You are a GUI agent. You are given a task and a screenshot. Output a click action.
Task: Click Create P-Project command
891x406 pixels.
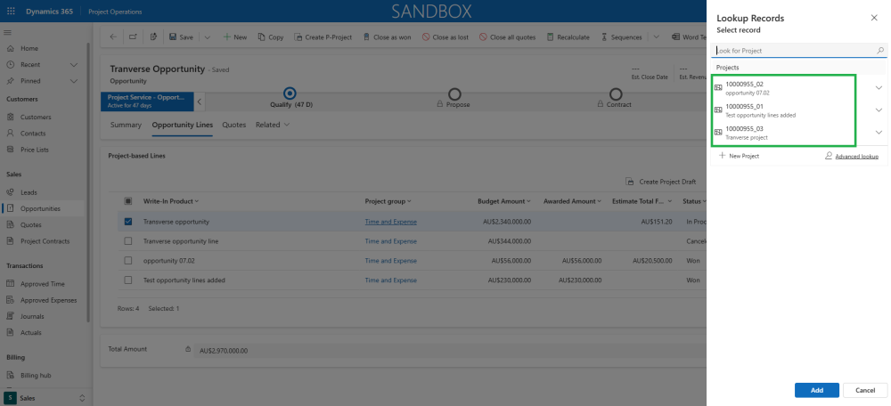point(323,37)
